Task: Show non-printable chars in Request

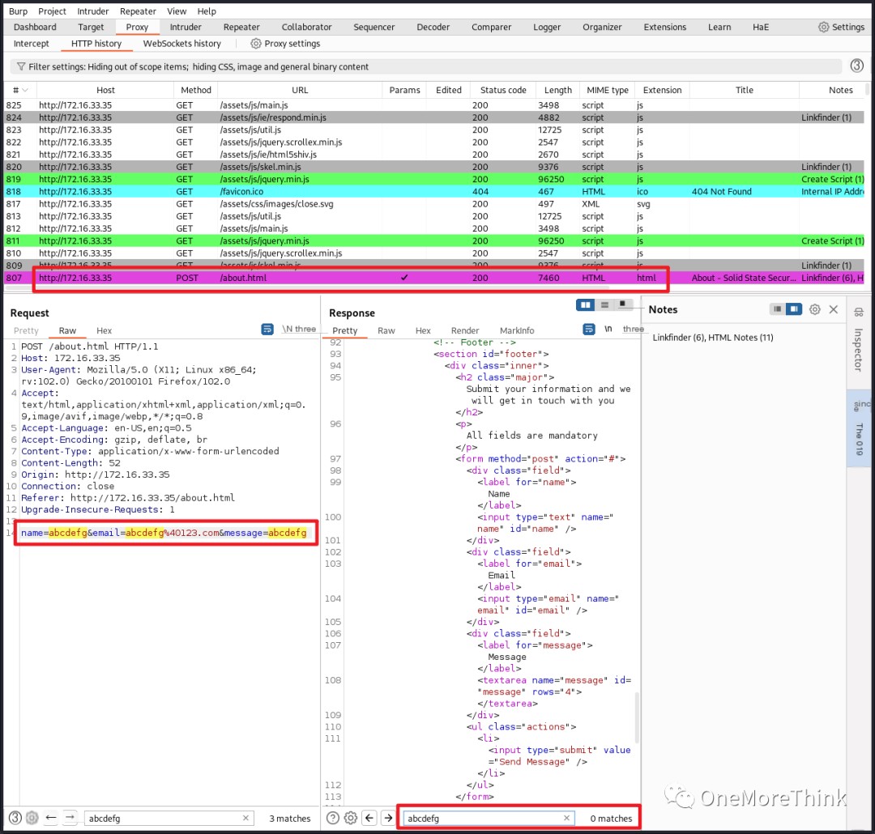Action: coord(288,329)
